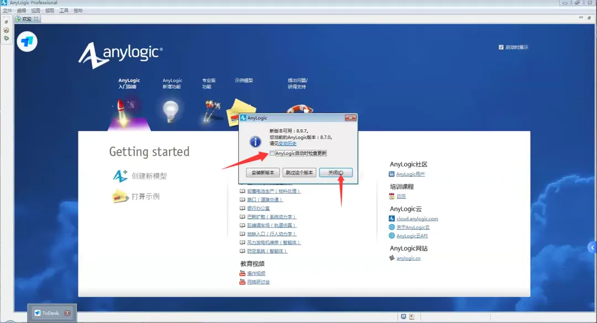Enable AnyLogic启动时检查更新 checkbox
The width and height of the screenshot is (597, 323).
pos(272,153)
